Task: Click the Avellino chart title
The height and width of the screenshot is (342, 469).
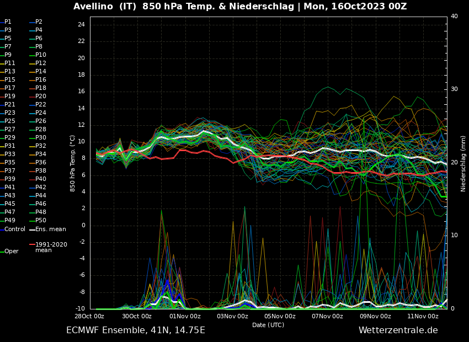Action: pyautogui.click(x=240, y=7)
